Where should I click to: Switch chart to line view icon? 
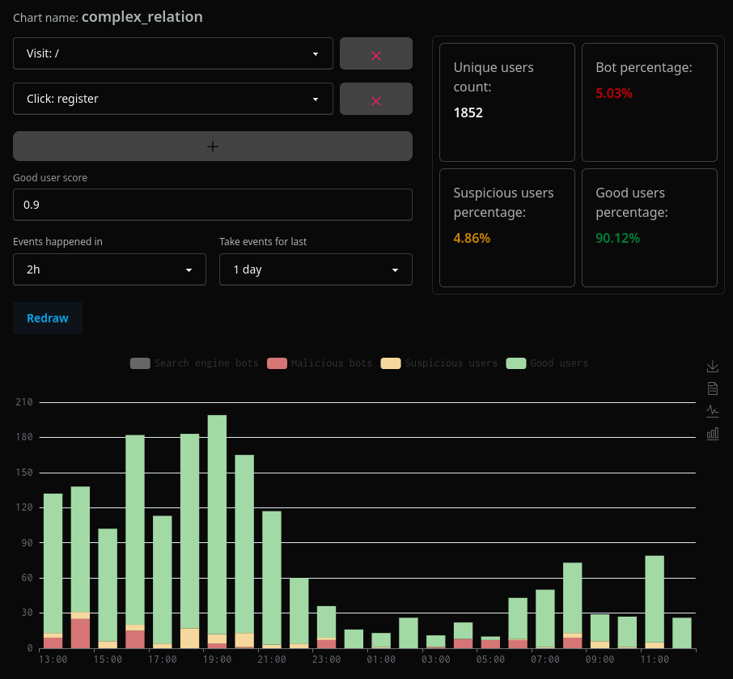(x=712, y=410)
